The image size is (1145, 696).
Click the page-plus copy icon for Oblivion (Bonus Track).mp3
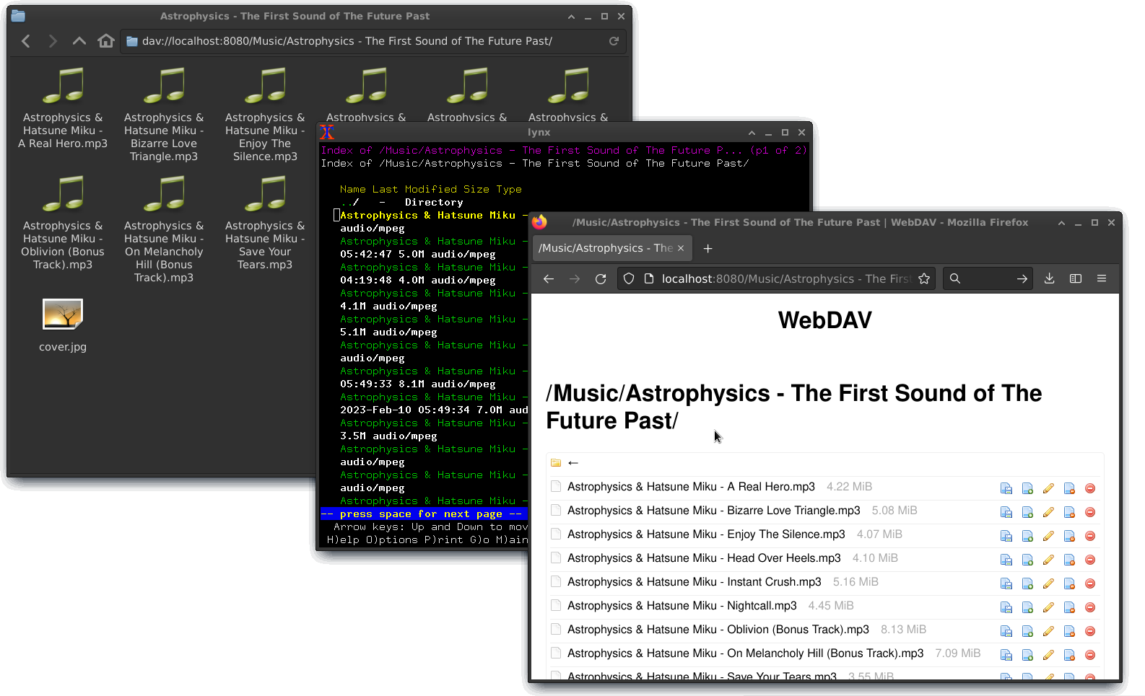tap(1027, 631)
